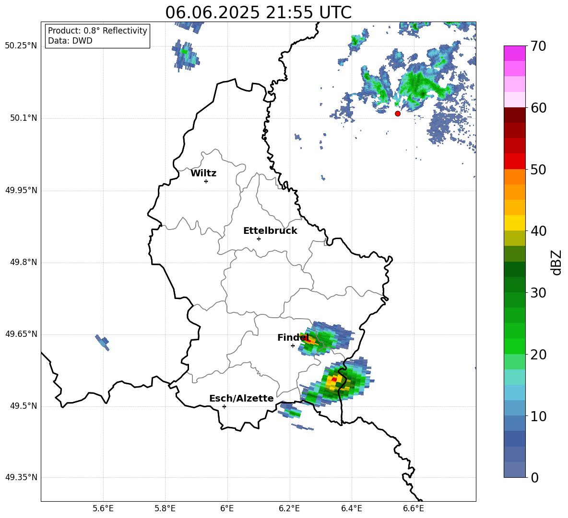568x518 pixels.
Task: Select the Findel label
Action: [x=293, y=337]
